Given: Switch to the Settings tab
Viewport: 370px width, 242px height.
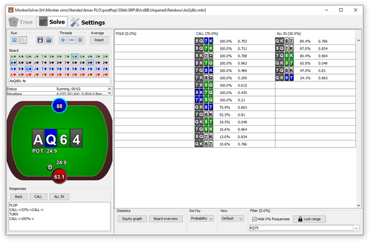Looking at the screenshot, I should [x=88, y=22].
